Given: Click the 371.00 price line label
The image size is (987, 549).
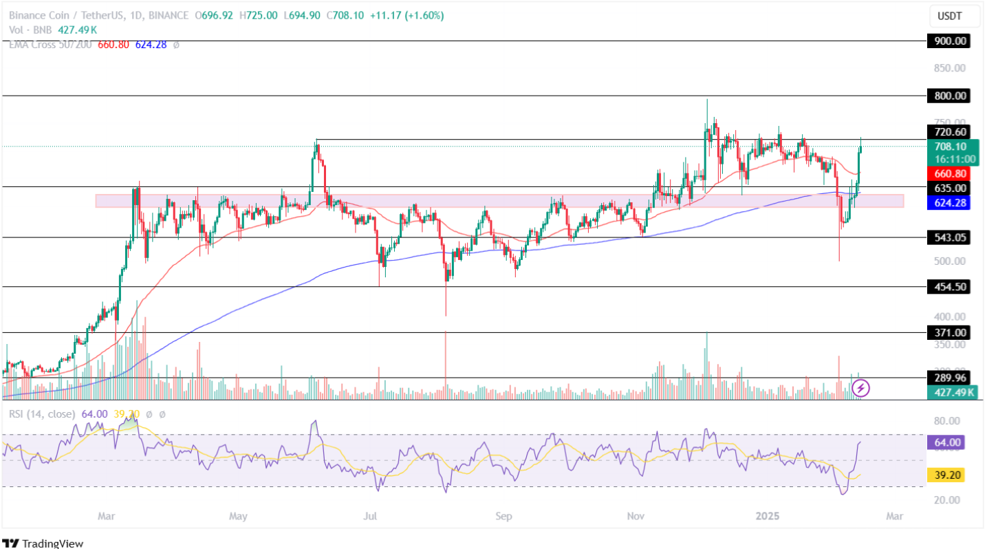Looking at the screenshot, I should (949, 333).
